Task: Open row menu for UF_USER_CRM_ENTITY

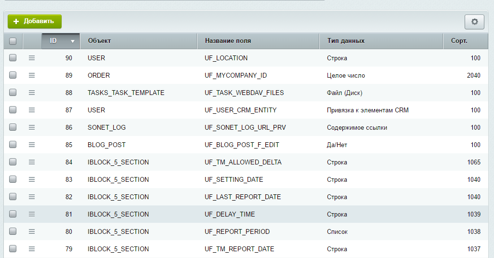Action: (x=32, y=110)
